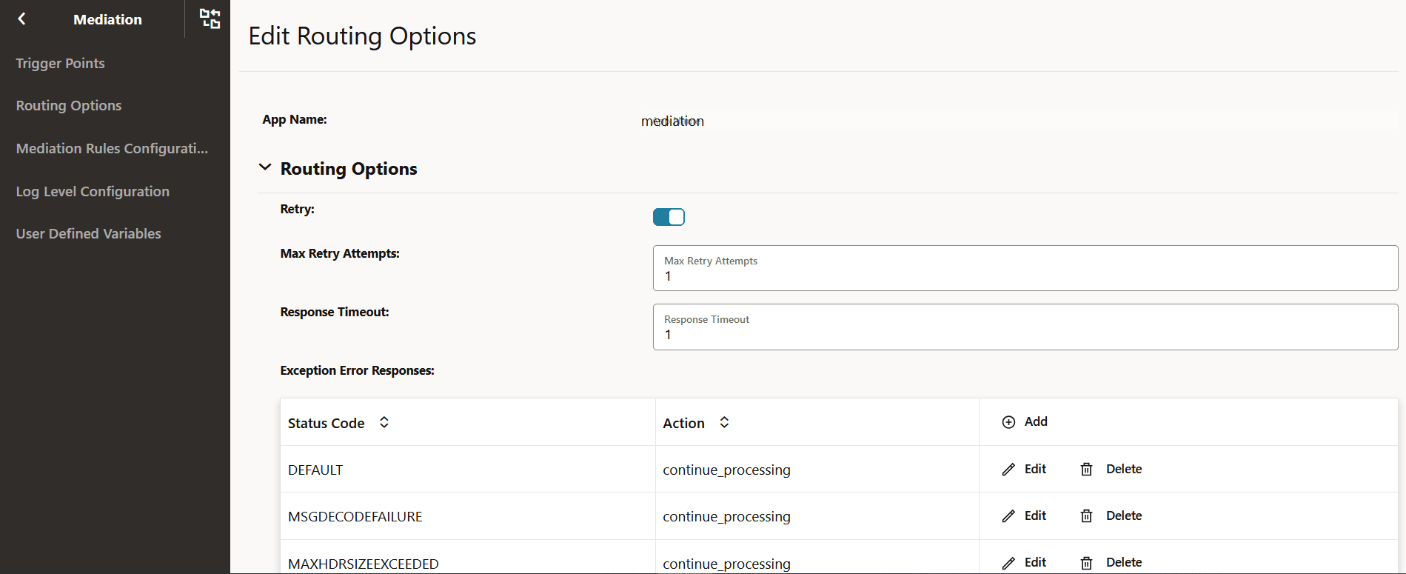This screenshot has width=1406, height=574.
Task: Open Trigger Points in the sidebar
Action: (60, 64)
